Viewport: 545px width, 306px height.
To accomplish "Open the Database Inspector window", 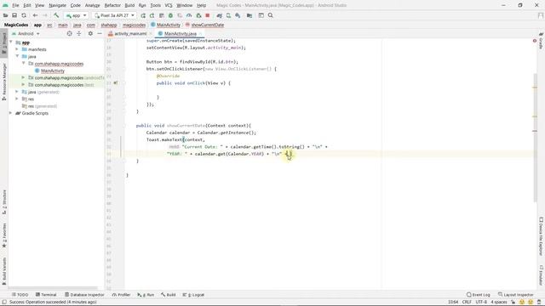I will point(84,295).
